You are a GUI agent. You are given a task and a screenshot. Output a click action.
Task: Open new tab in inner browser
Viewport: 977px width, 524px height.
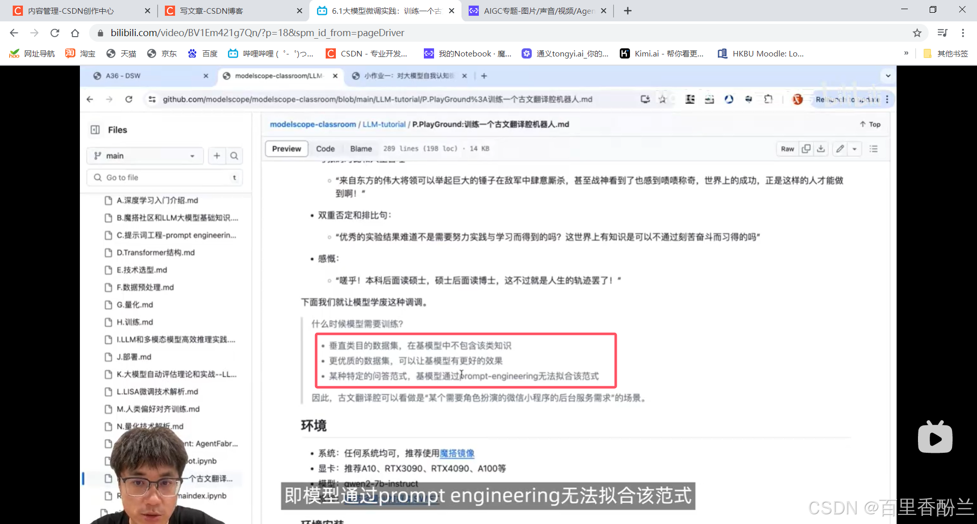coord(484,76)
